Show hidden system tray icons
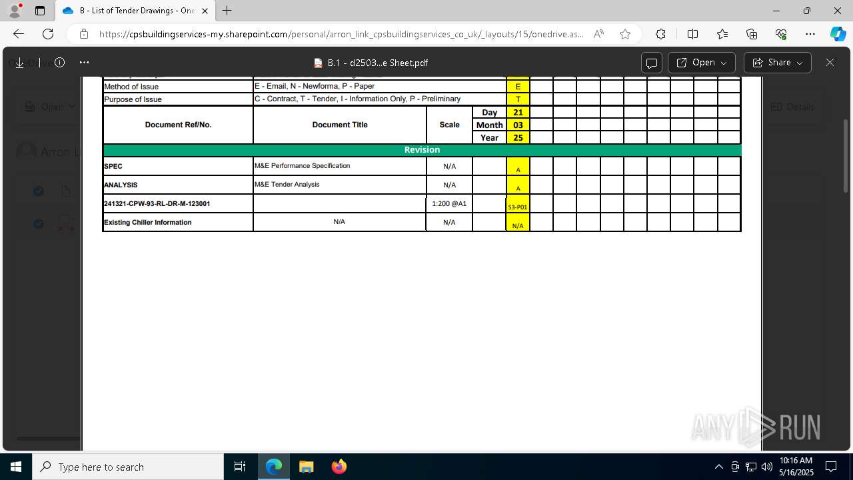This screenshot has width=853, height=480. (718, 467)
